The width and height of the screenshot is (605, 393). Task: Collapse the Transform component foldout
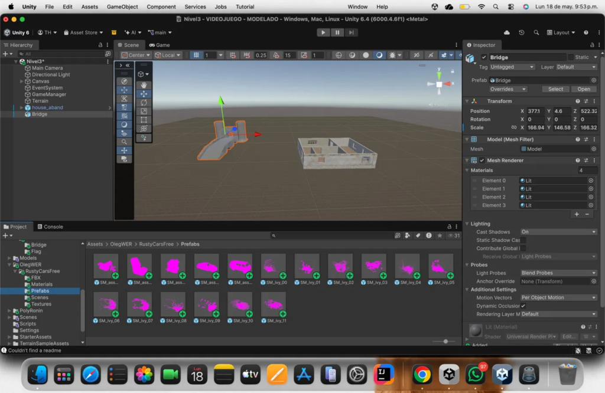467,101
